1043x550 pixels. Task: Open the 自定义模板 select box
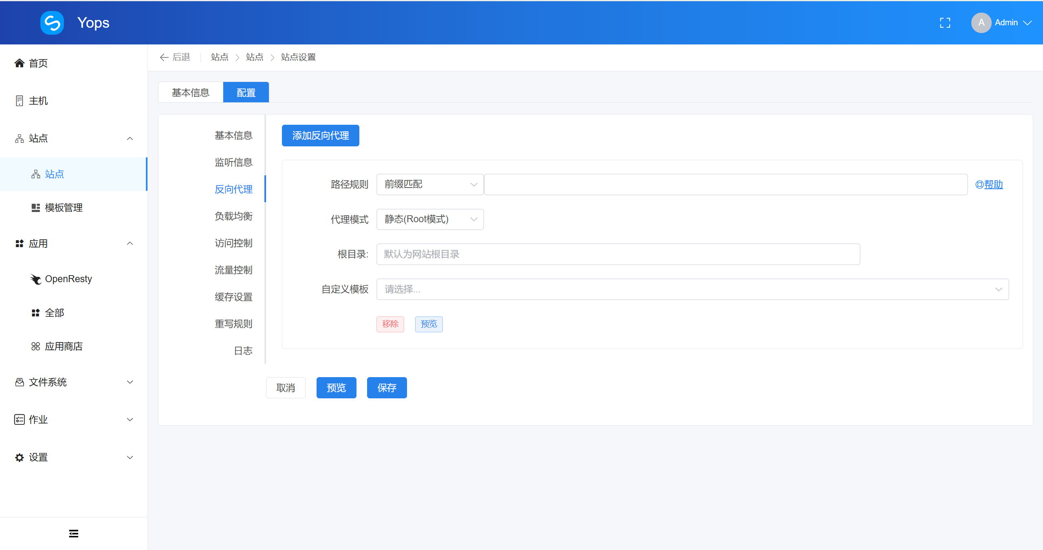click(692, 289)
